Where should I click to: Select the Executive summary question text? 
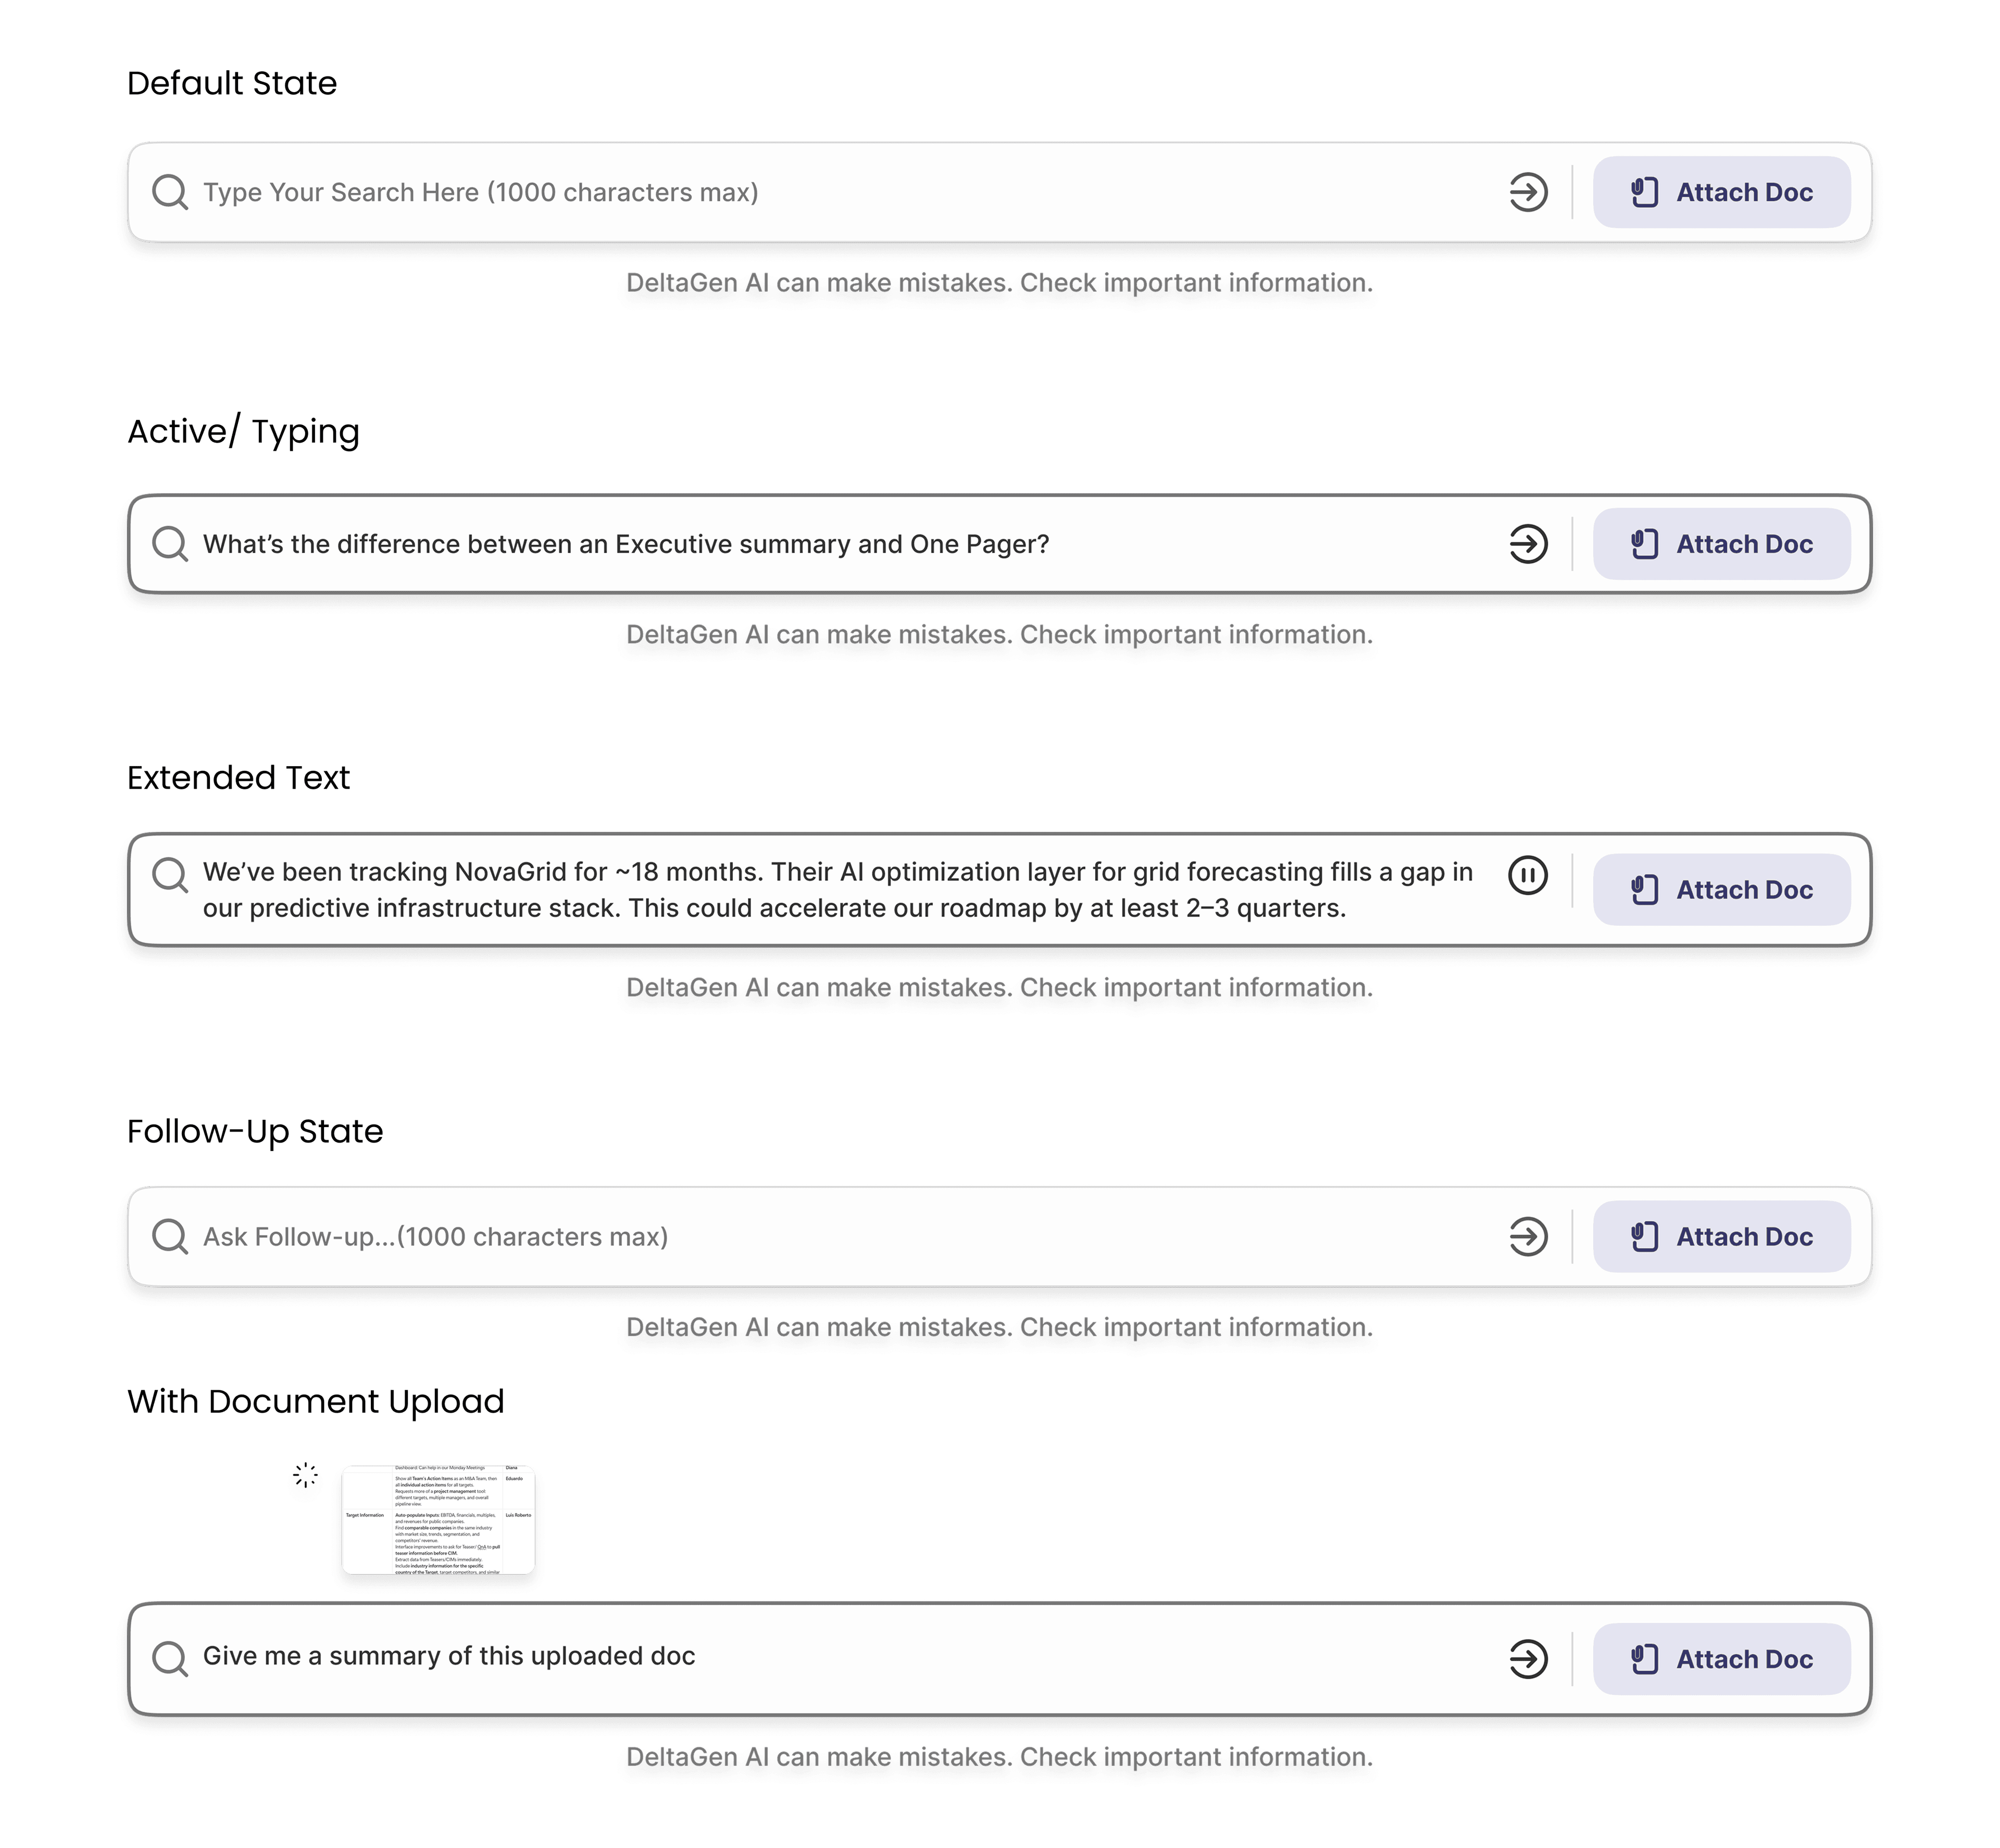pos(626,544)
